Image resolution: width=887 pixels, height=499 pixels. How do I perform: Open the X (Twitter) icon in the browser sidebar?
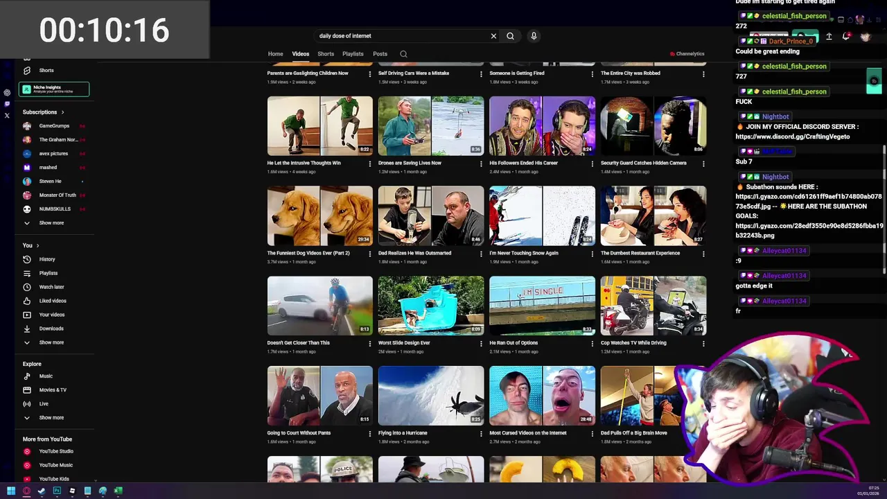pos(7,116)
